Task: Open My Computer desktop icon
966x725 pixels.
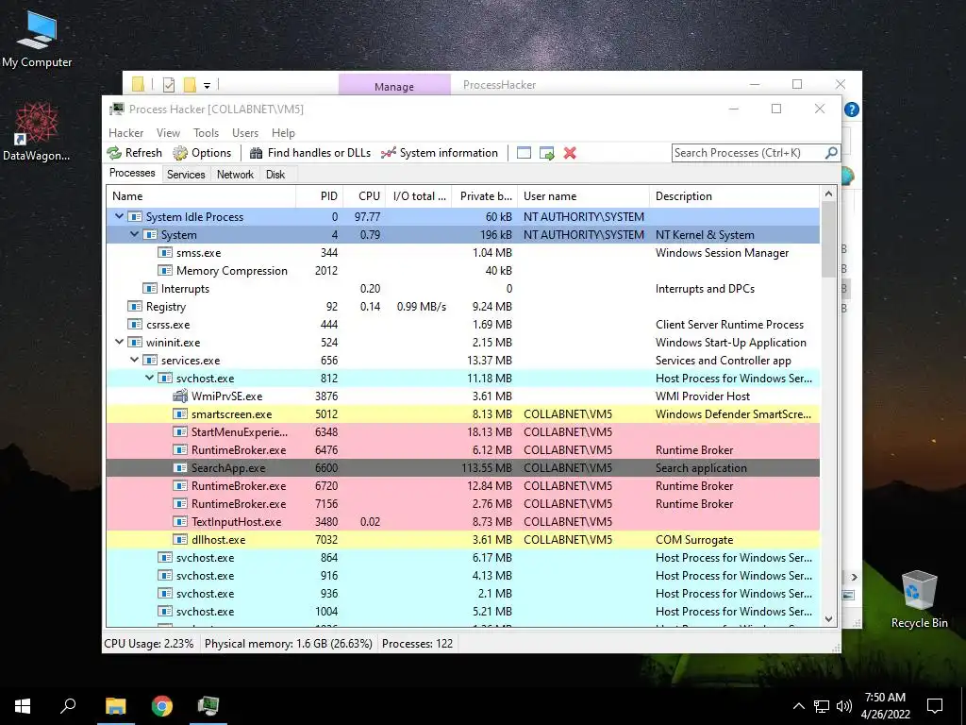Action: point(37,40)
